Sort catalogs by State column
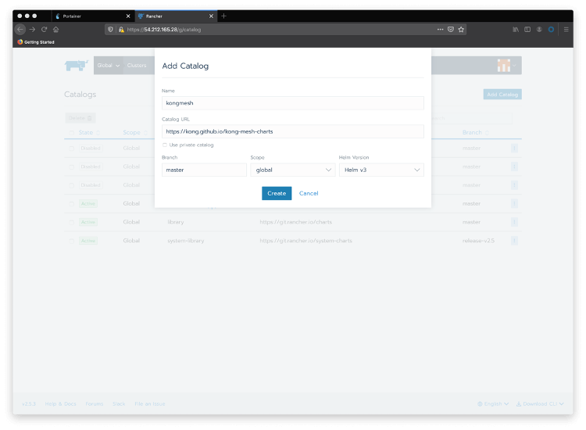The image size is (586, 430). [89, 132]
